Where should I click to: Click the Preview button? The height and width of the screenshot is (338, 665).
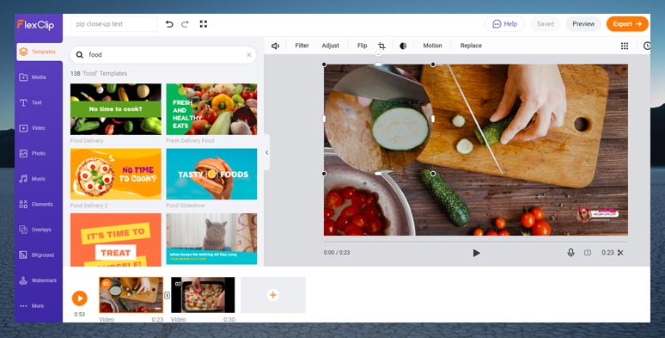[x=583, y=24]
